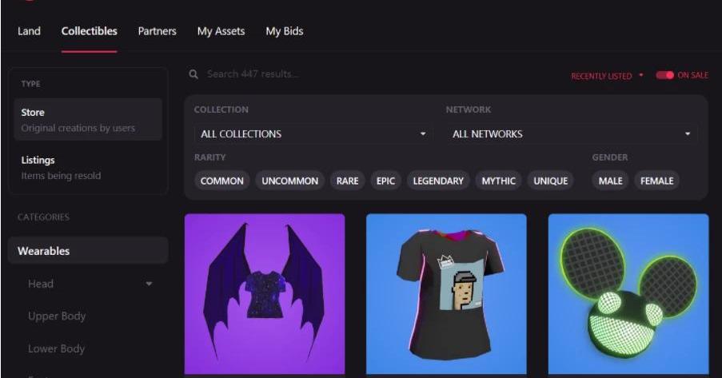Toggle the On Sale switch
The height and width of the screenshot is (378, 722).
coord(664,75)
